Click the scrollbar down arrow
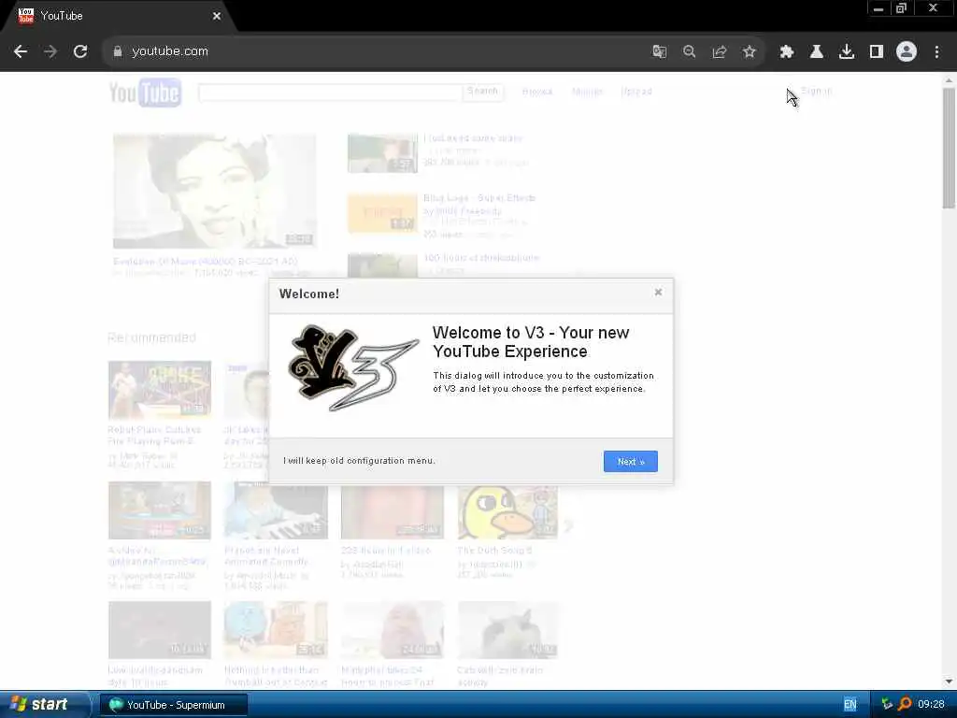Viewport: 957px width, 718px height. tap(949, 682)
